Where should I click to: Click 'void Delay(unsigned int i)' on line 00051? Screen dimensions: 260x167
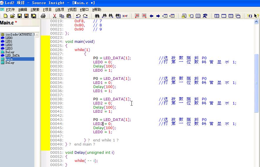point(90,152)
